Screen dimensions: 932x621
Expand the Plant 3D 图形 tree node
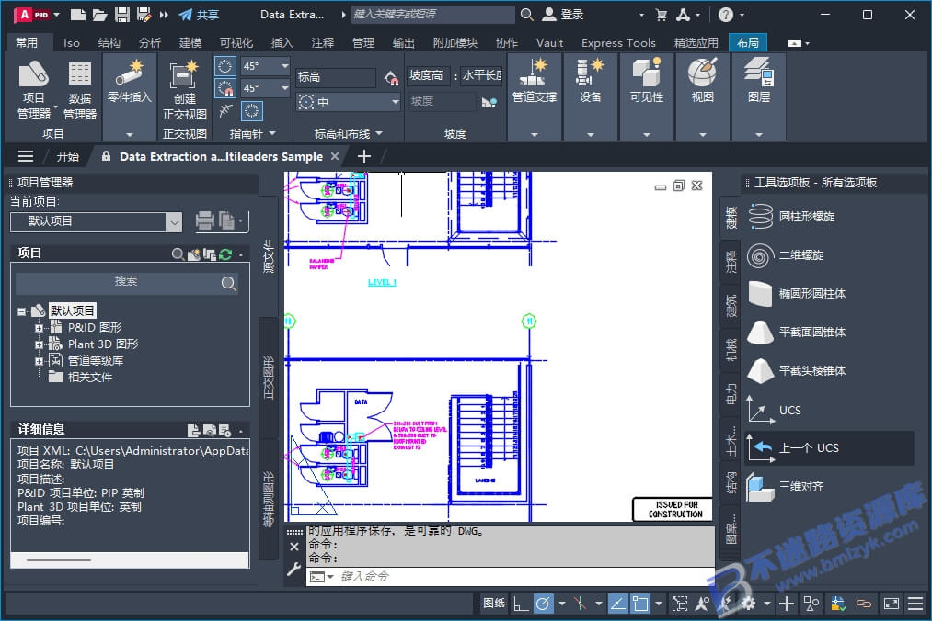(x=38, y=344)
